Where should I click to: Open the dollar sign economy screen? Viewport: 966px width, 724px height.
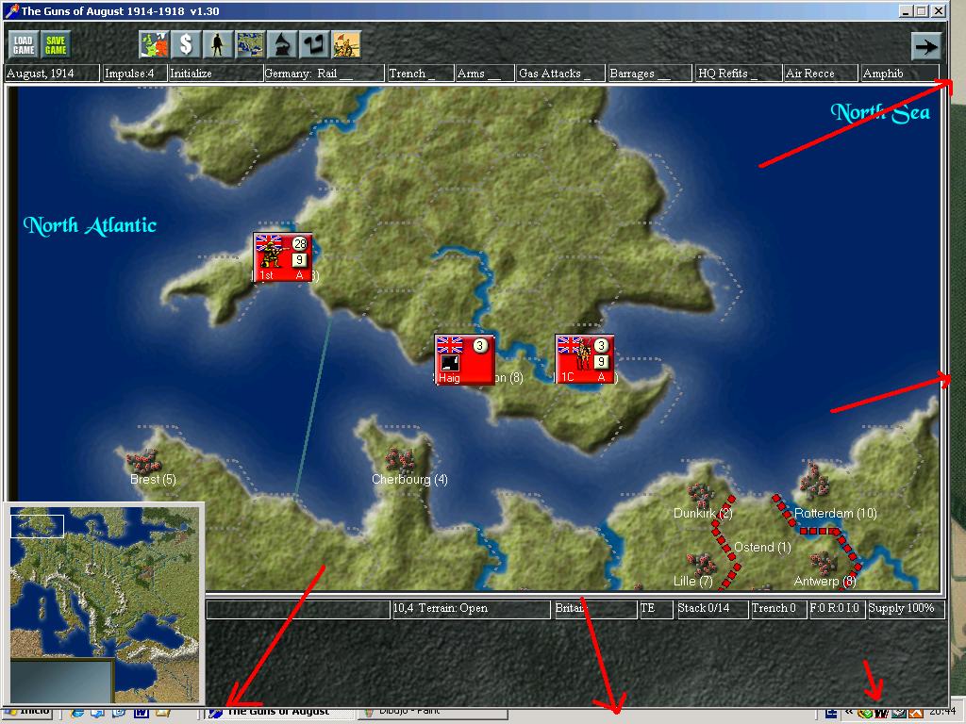(x=186, y=44)
